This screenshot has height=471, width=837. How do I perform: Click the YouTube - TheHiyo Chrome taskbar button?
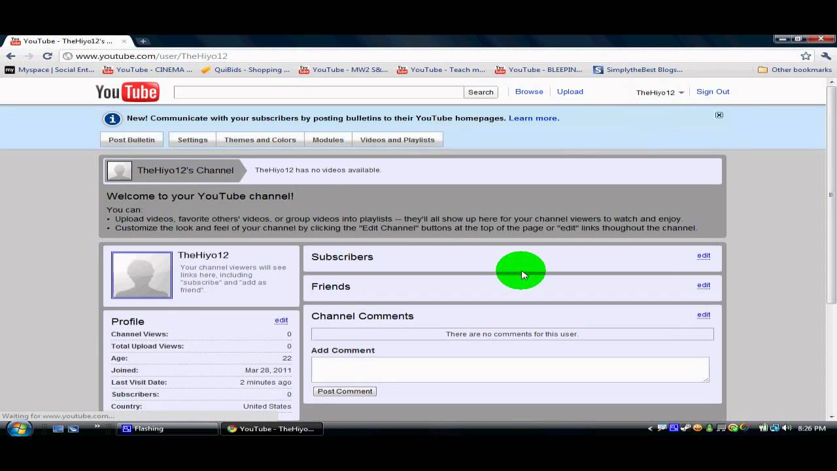point(271,428)
